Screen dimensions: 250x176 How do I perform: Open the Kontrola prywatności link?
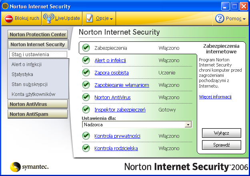(117, 136)
